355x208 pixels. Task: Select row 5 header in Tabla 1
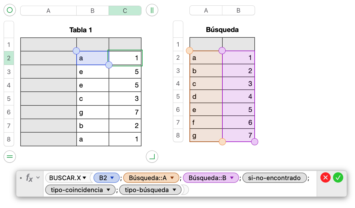click(9, 99)
